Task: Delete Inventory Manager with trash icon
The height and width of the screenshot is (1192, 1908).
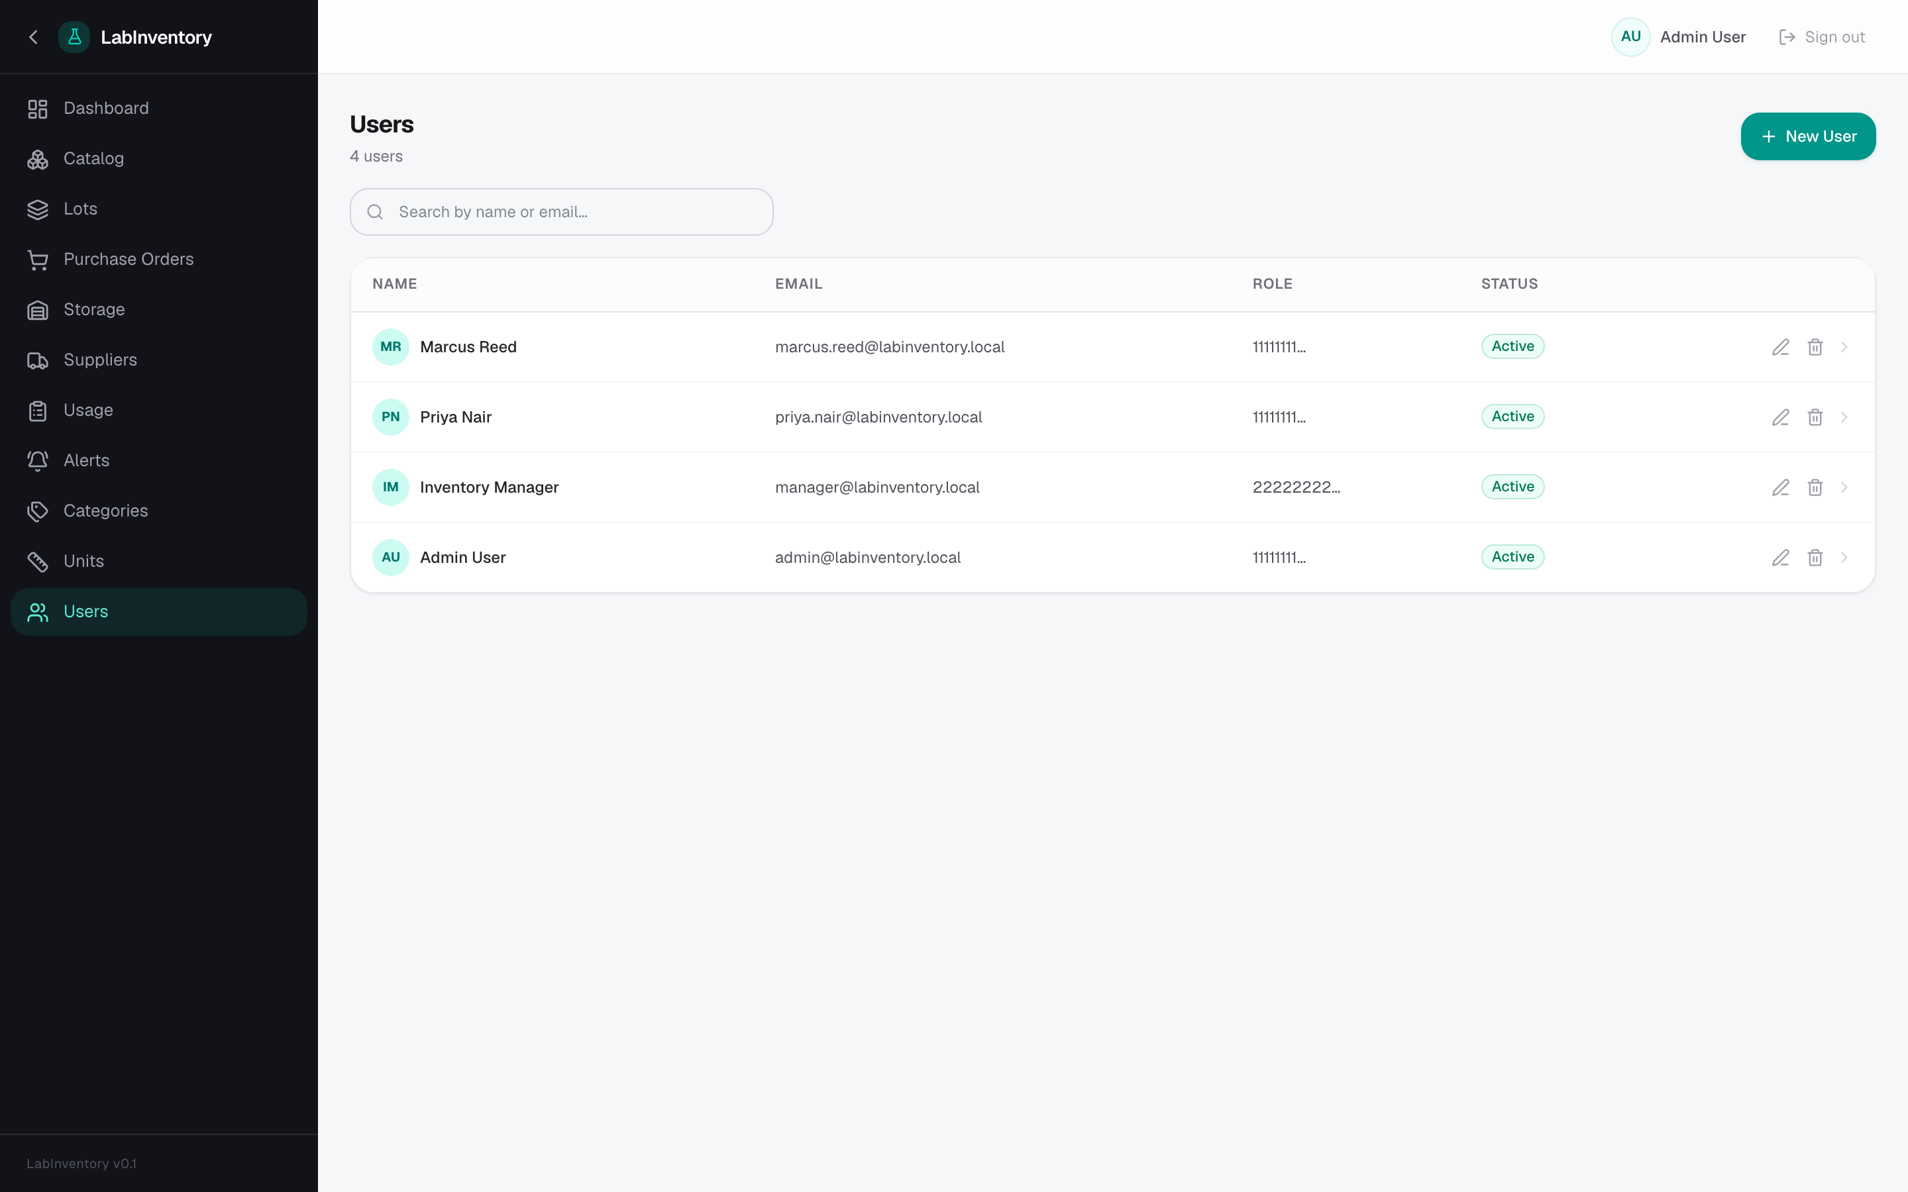Action: click(1815, 487)
